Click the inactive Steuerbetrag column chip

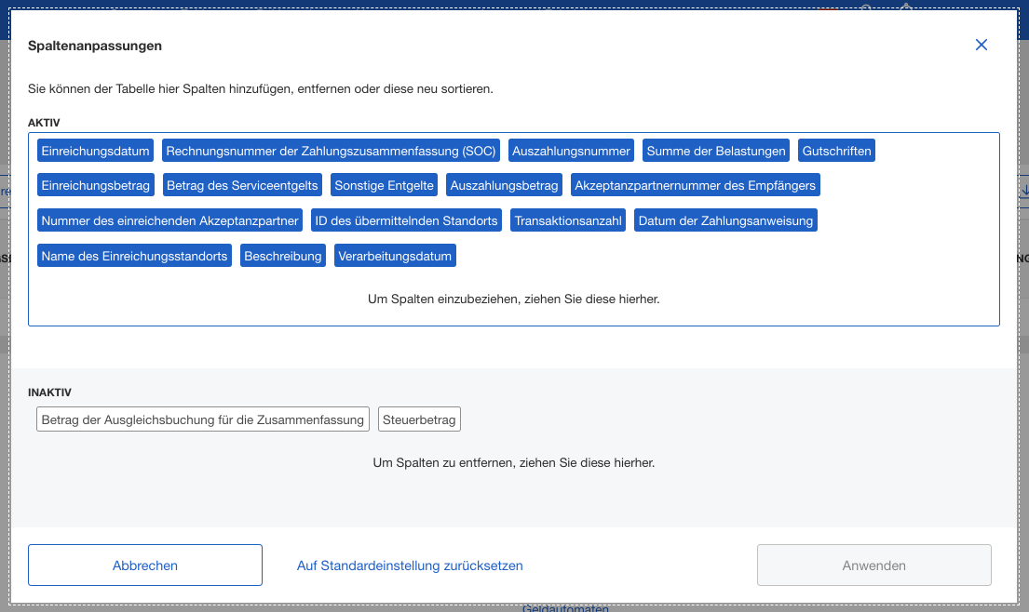tap(418, 419)
